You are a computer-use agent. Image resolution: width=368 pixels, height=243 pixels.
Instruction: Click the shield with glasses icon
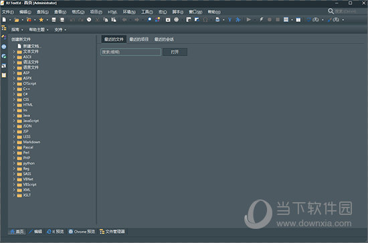coord(313,19)
